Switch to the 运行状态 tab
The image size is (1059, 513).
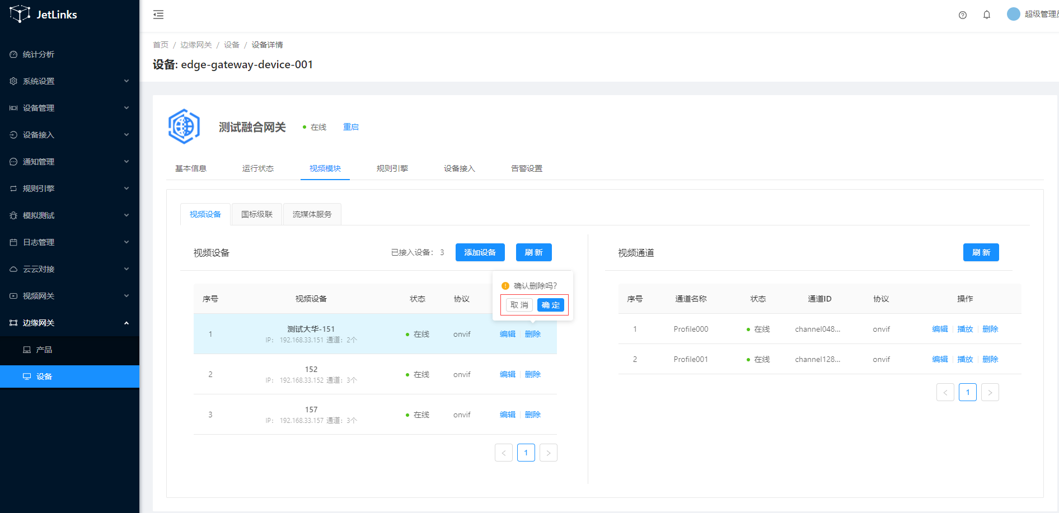tap(257, 168)
